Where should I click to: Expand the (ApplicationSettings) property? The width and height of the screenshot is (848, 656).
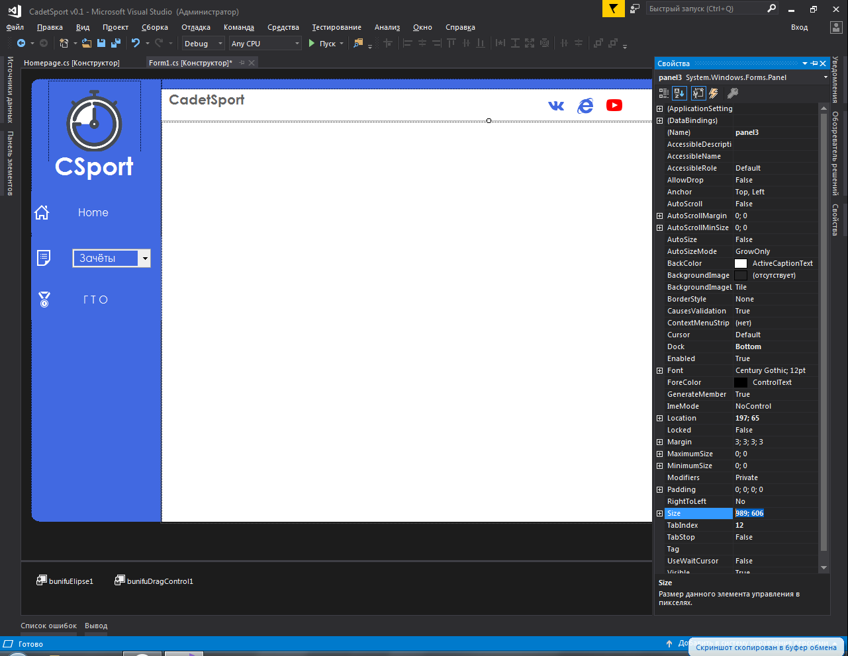click(x=659, y=108)
